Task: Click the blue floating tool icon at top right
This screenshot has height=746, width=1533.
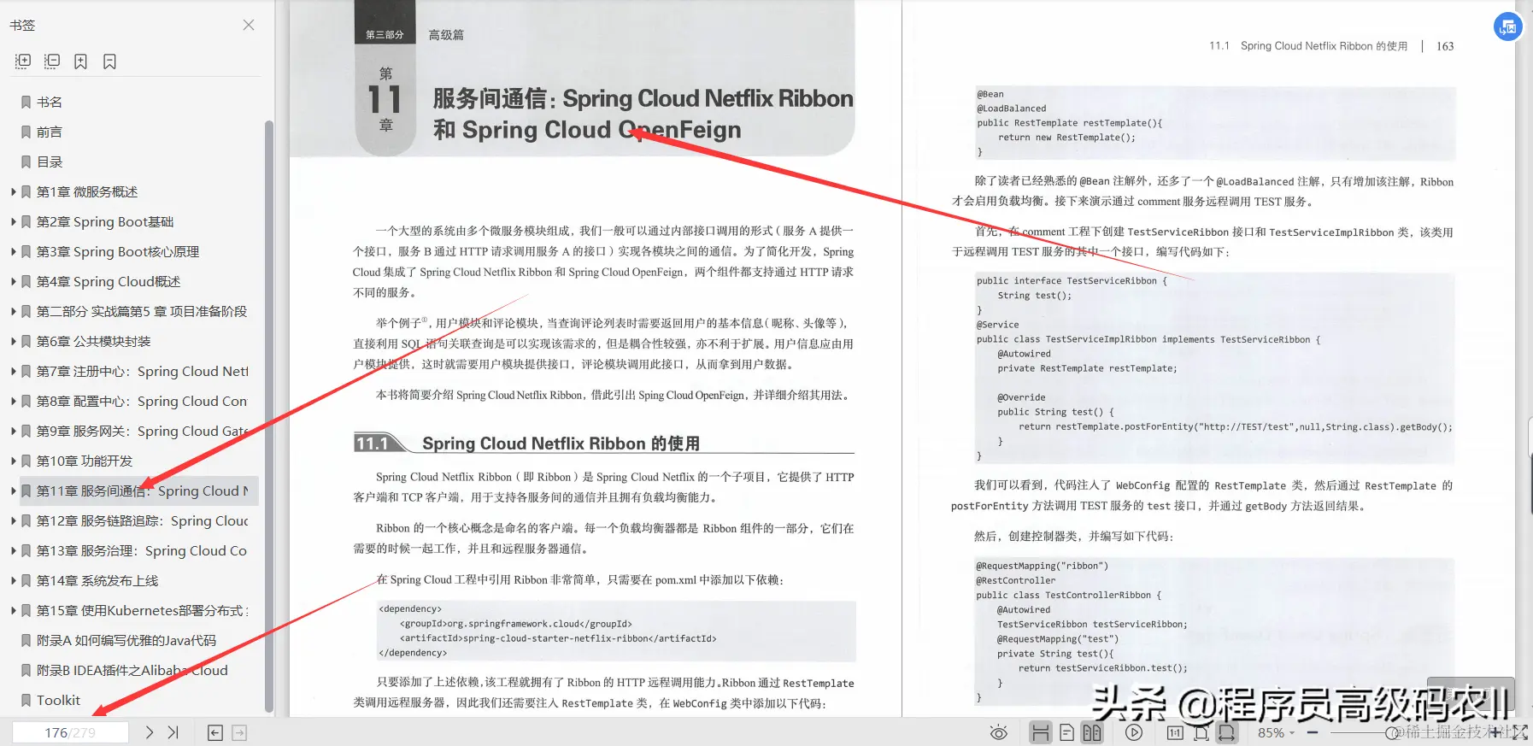Action: coord(1507,26)
